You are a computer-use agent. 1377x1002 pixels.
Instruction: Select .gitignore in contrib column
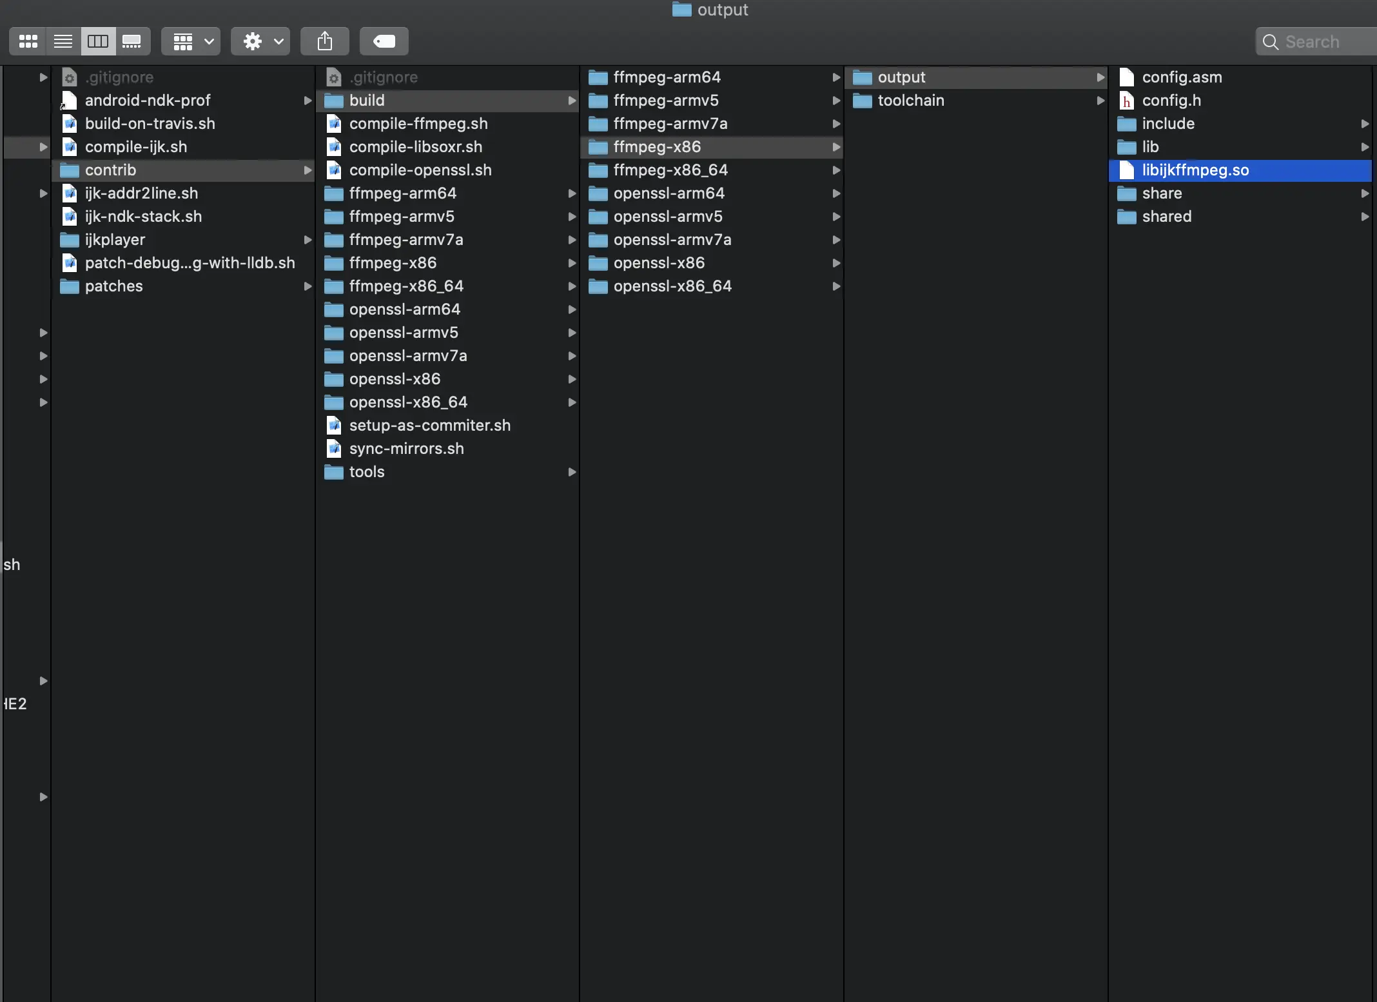point(447,77)
